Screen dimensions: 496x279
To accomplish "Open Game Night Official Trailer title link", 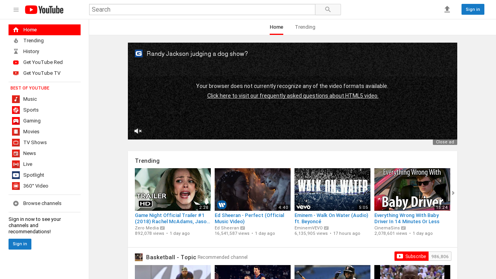I will click(172, 219).
